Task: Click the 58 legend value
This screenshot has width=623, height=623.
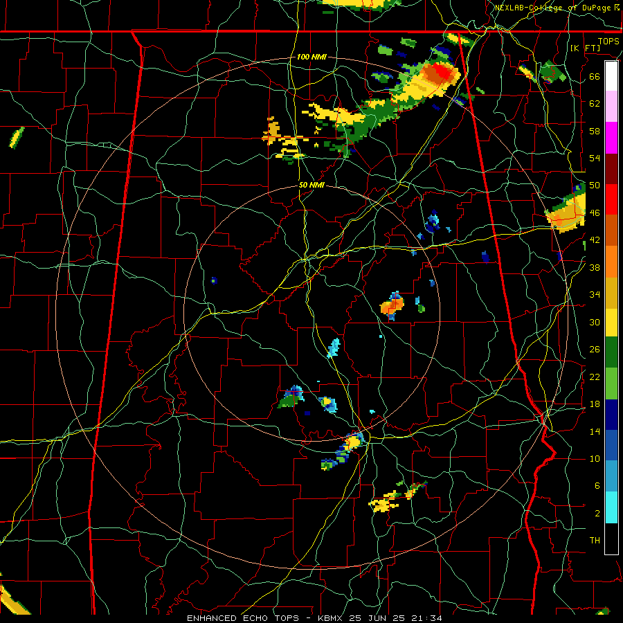Action: click(595, 132)
